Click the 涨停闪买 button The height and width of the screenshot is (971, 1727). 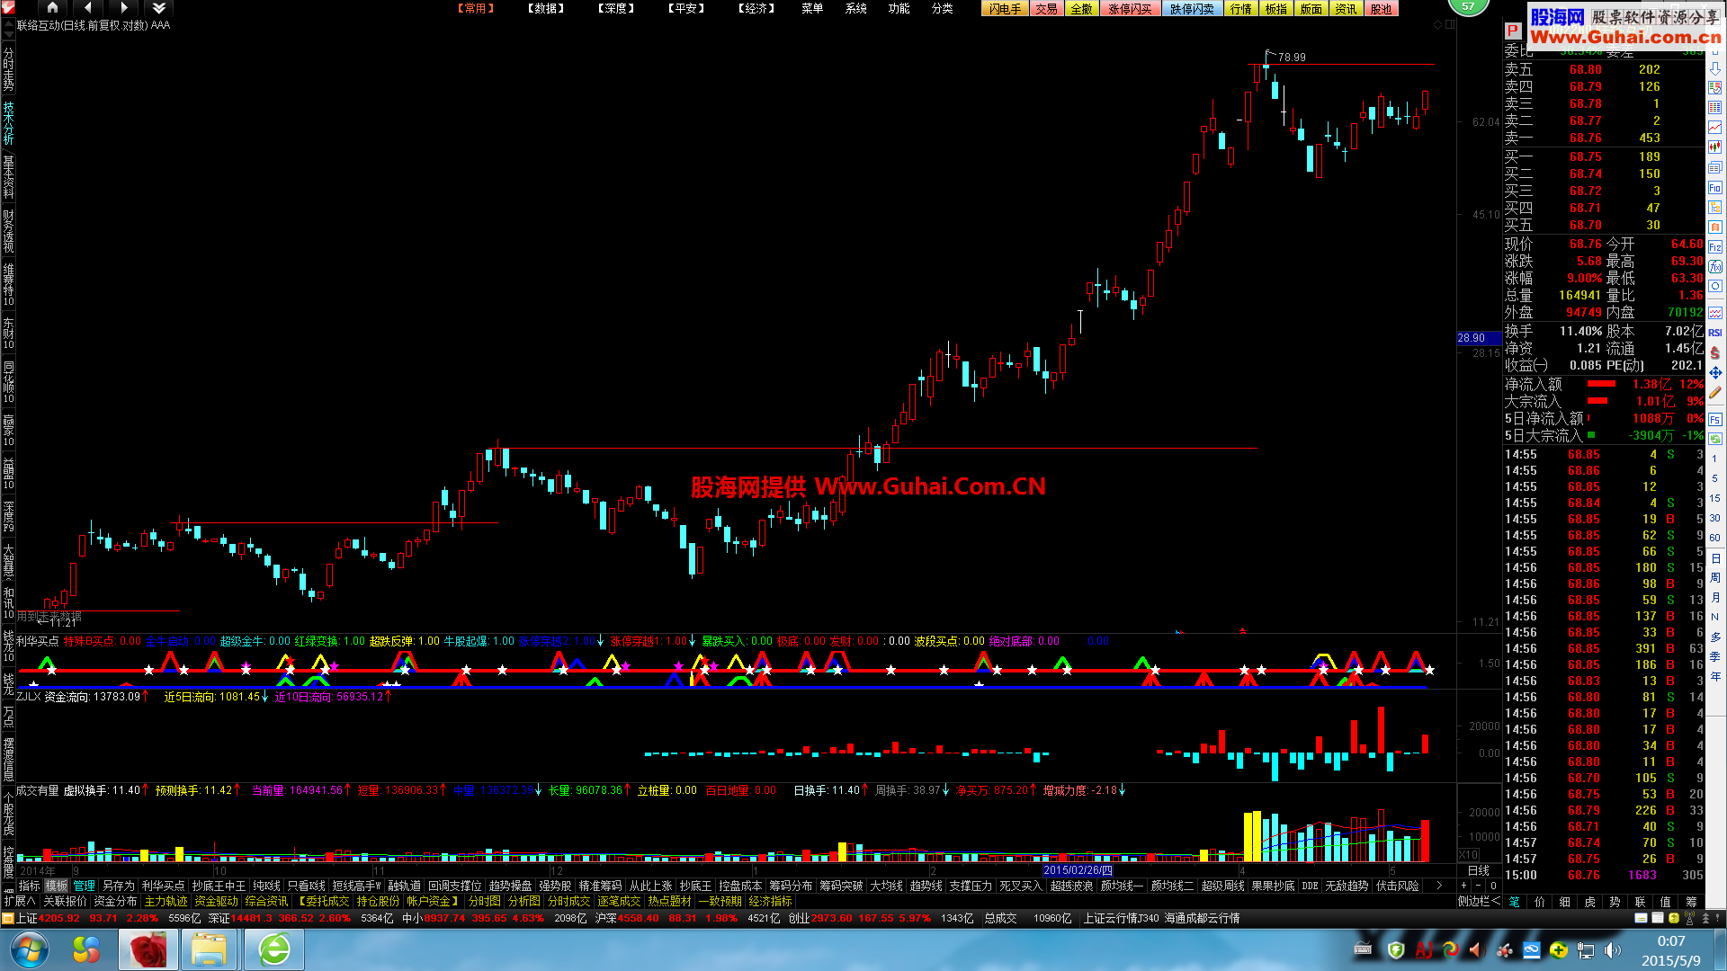pyautogui.click(x=1130, y=9)
